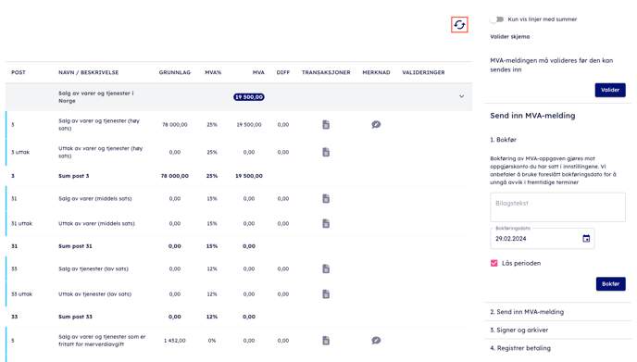Open transactions icon for post 5
The height and width of the screenshot is (362, 637).
pos(326,341)
